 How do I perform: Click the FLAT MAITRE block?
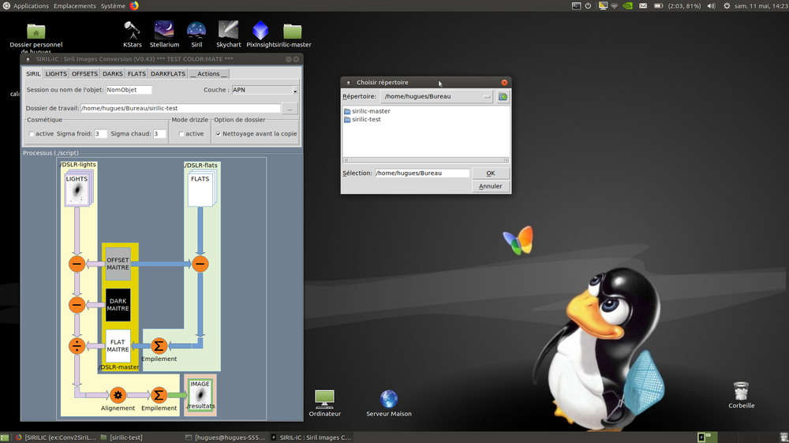point(118,346)
